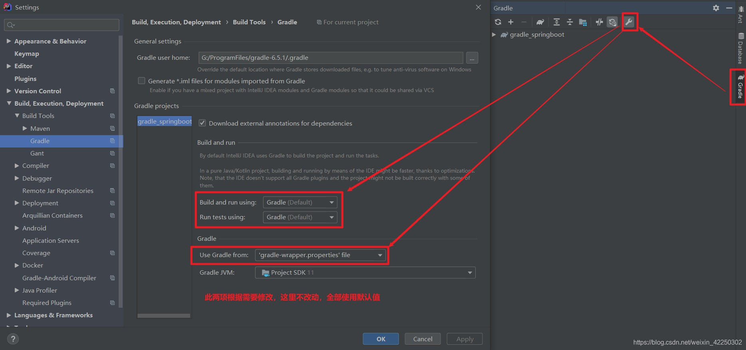Click the refresh-with-clock icon in Gradle toolbar

click(x=612, y=22)
